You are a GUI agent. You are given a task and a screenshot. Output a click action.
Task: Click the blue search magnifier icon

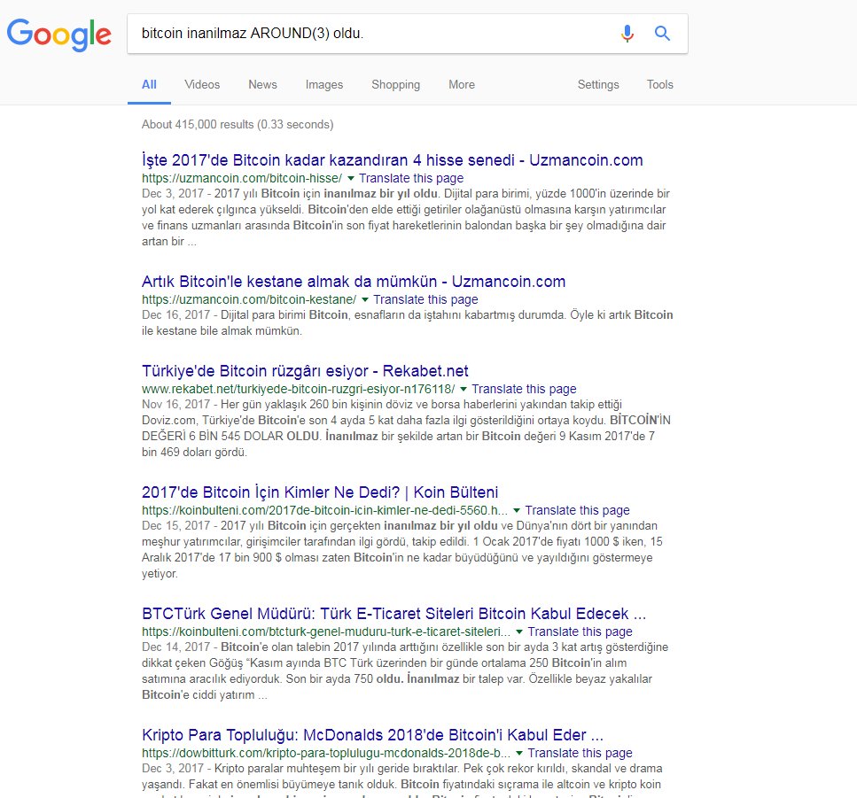[x=662, y=34]
